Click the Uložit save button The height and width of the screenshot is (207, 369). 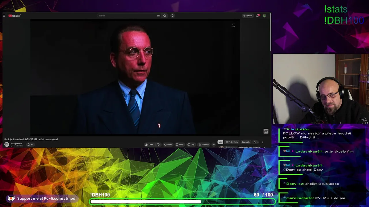coord(180,145)
